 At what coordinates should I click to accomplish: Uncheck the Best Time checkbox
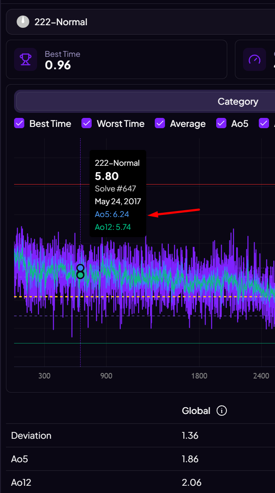coord(19,123)
